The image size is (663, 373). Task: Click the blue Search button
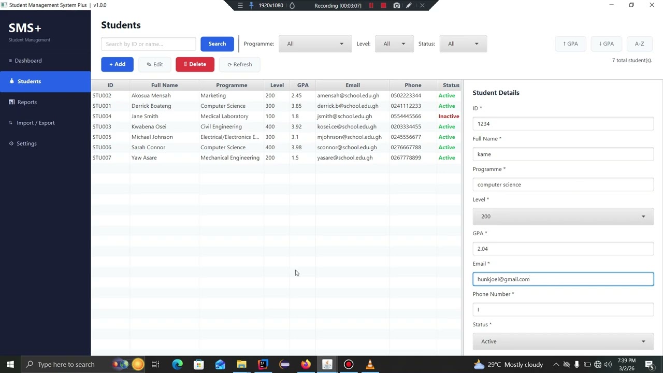[217, 44]
